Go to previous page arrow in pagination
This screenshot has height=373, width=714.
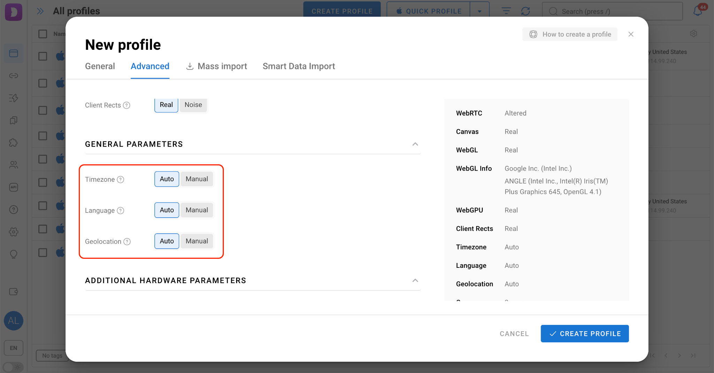(666, 355)
